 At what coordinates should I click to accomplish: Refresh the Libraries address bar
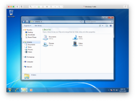pos(83,22)
